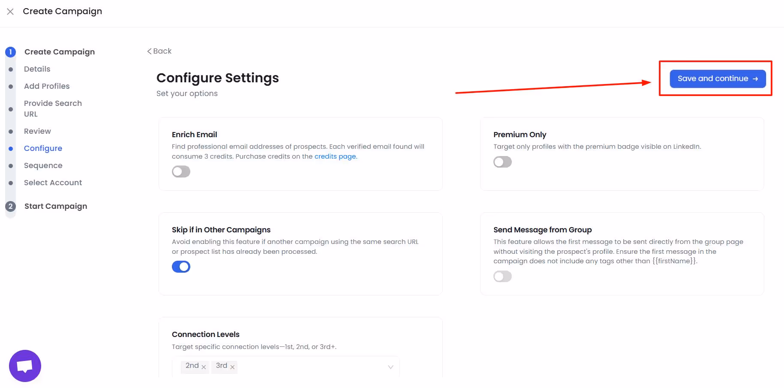Select the Add Profiles step

pyautogui.click(x=47, y=86)
